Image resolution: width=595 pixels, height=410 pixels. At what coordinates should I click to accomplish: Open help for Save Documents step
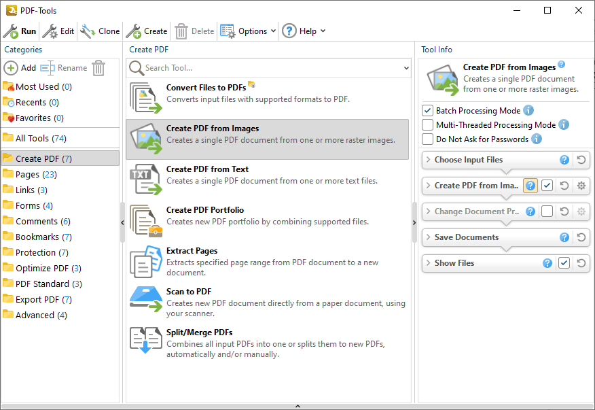click(564, 237)
